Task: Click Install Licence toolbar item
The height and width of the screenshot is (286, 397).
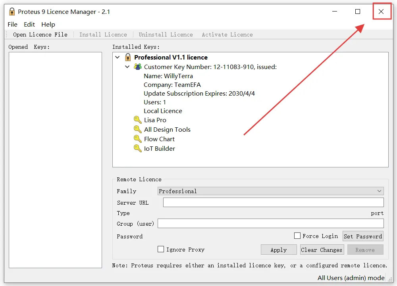Action: pos(103,35)
